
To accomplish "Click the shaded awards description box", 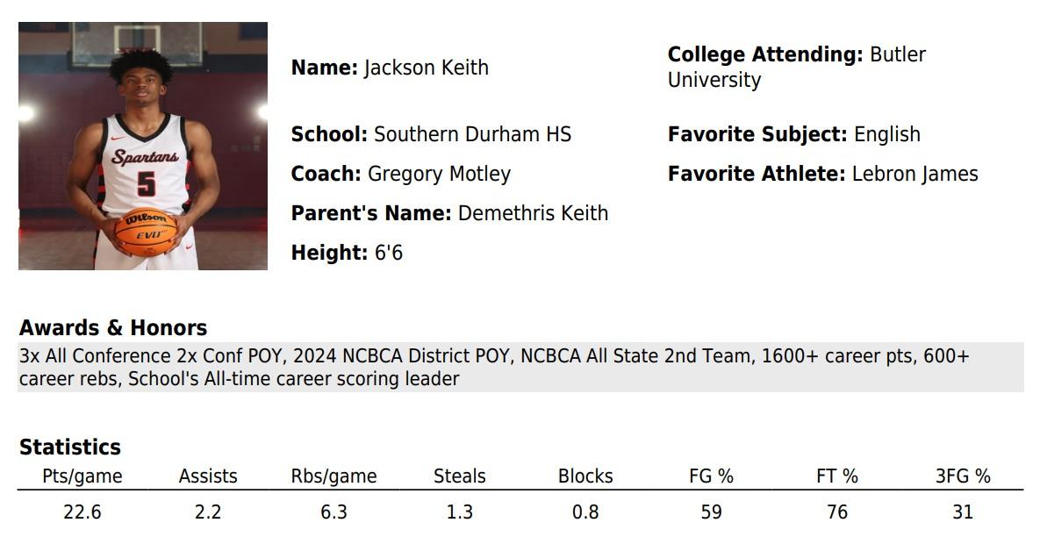I will [520, 368].
